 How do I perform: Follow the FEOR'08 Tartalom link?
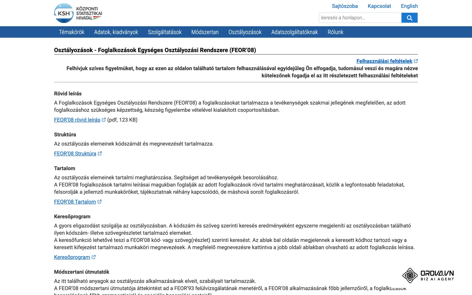[x=75, y=202]
